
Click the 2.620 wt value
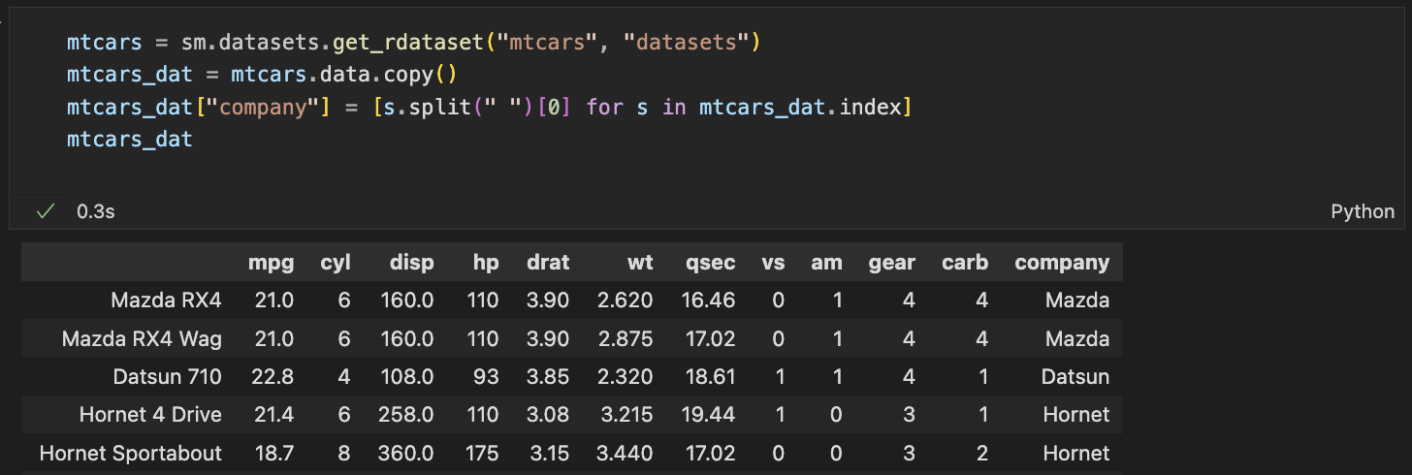click(626, 301)
